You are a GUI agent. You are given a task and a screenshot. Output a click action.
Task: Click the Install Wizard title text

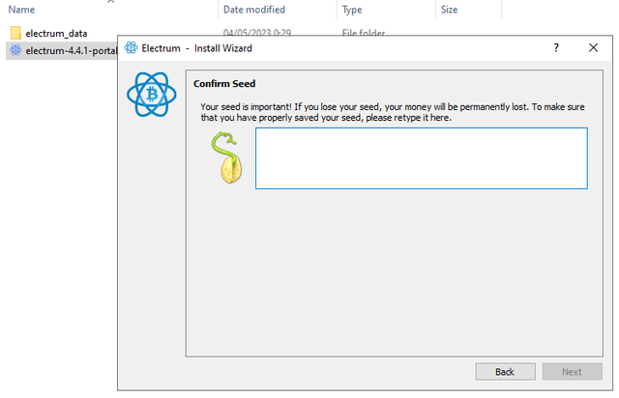223,48
